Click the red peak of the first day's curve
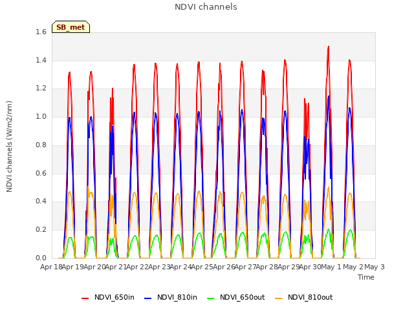The image size is (414, 310). [x=69, y=72]
